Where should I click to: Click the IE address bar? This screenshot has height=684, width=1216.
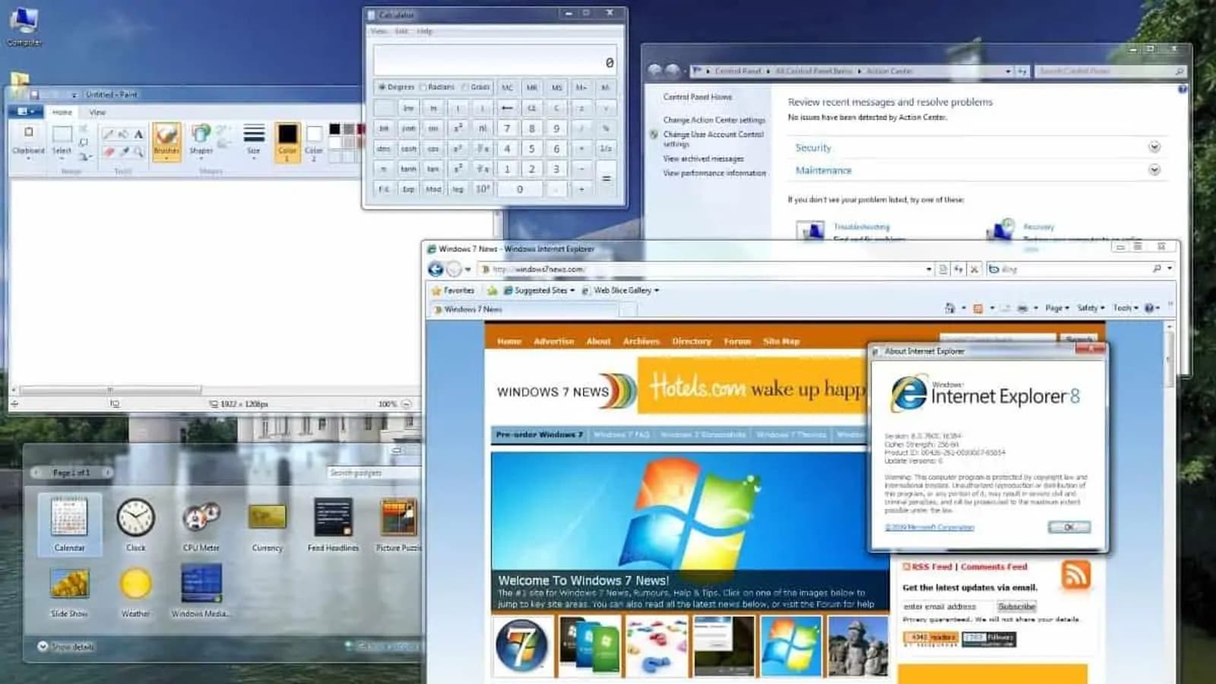click(x=707, y=269)
